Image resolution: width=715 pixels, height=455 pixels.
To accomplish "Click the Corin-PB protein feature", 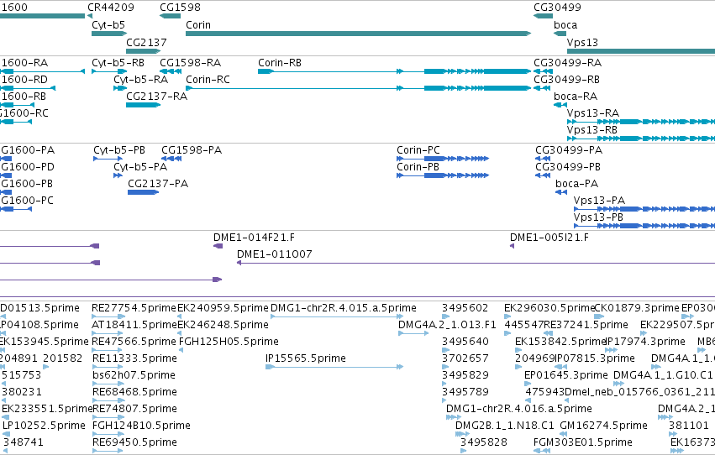I will point(443,175).
